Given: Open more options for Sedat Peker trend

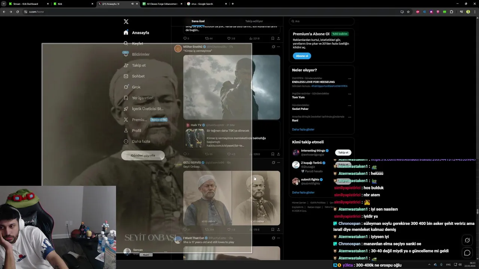Looking at the screenshot, I should 350,106.
